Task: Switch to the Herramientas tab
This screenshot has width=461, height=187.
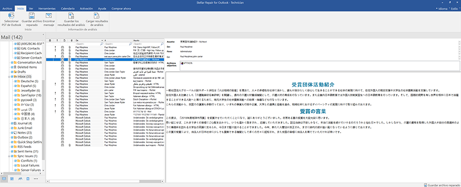Action: coord(47,9)
